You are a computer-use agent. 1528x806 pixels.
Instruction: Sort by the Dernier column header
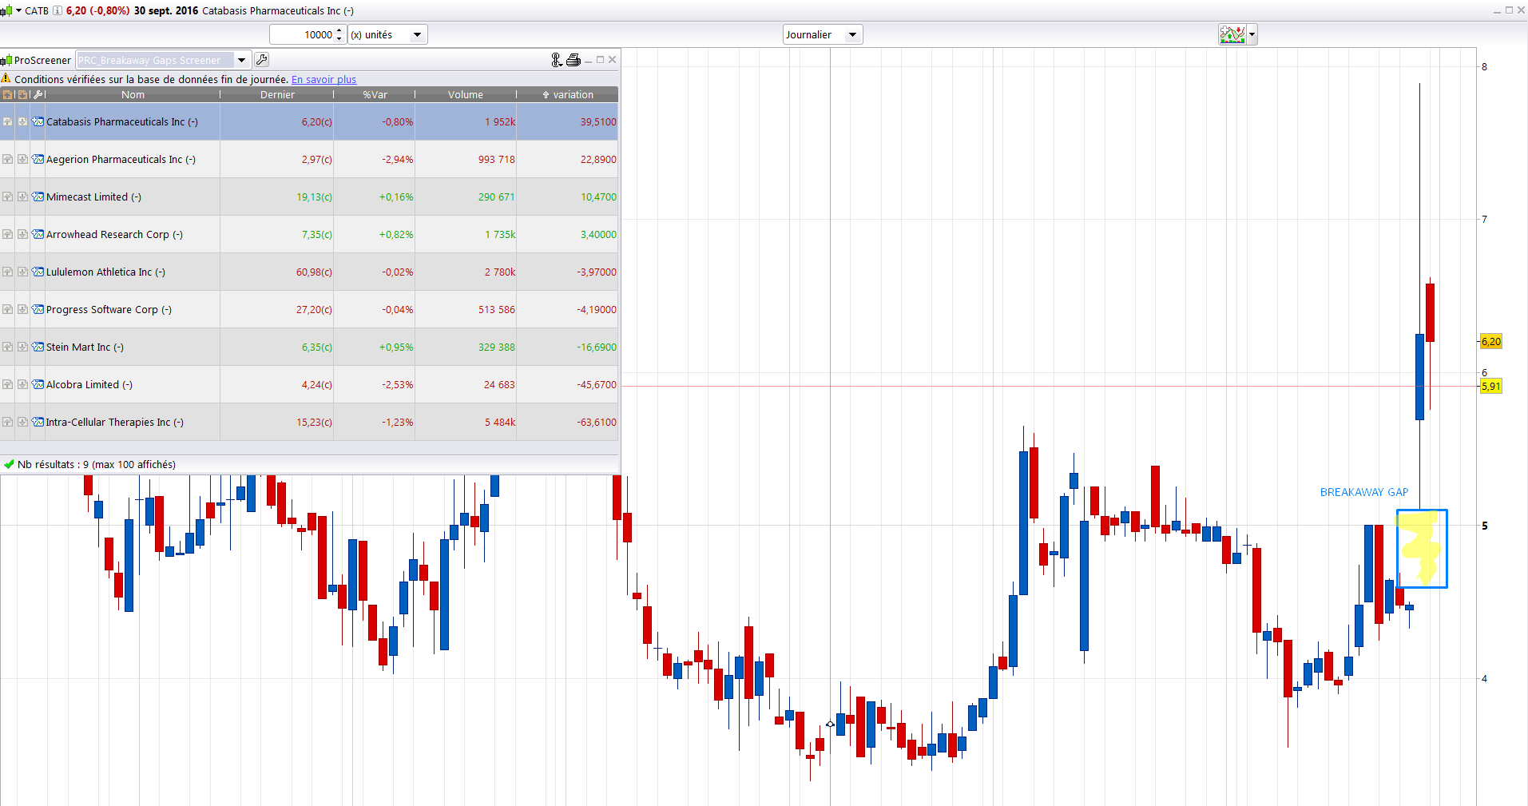[x=277, y=94]
